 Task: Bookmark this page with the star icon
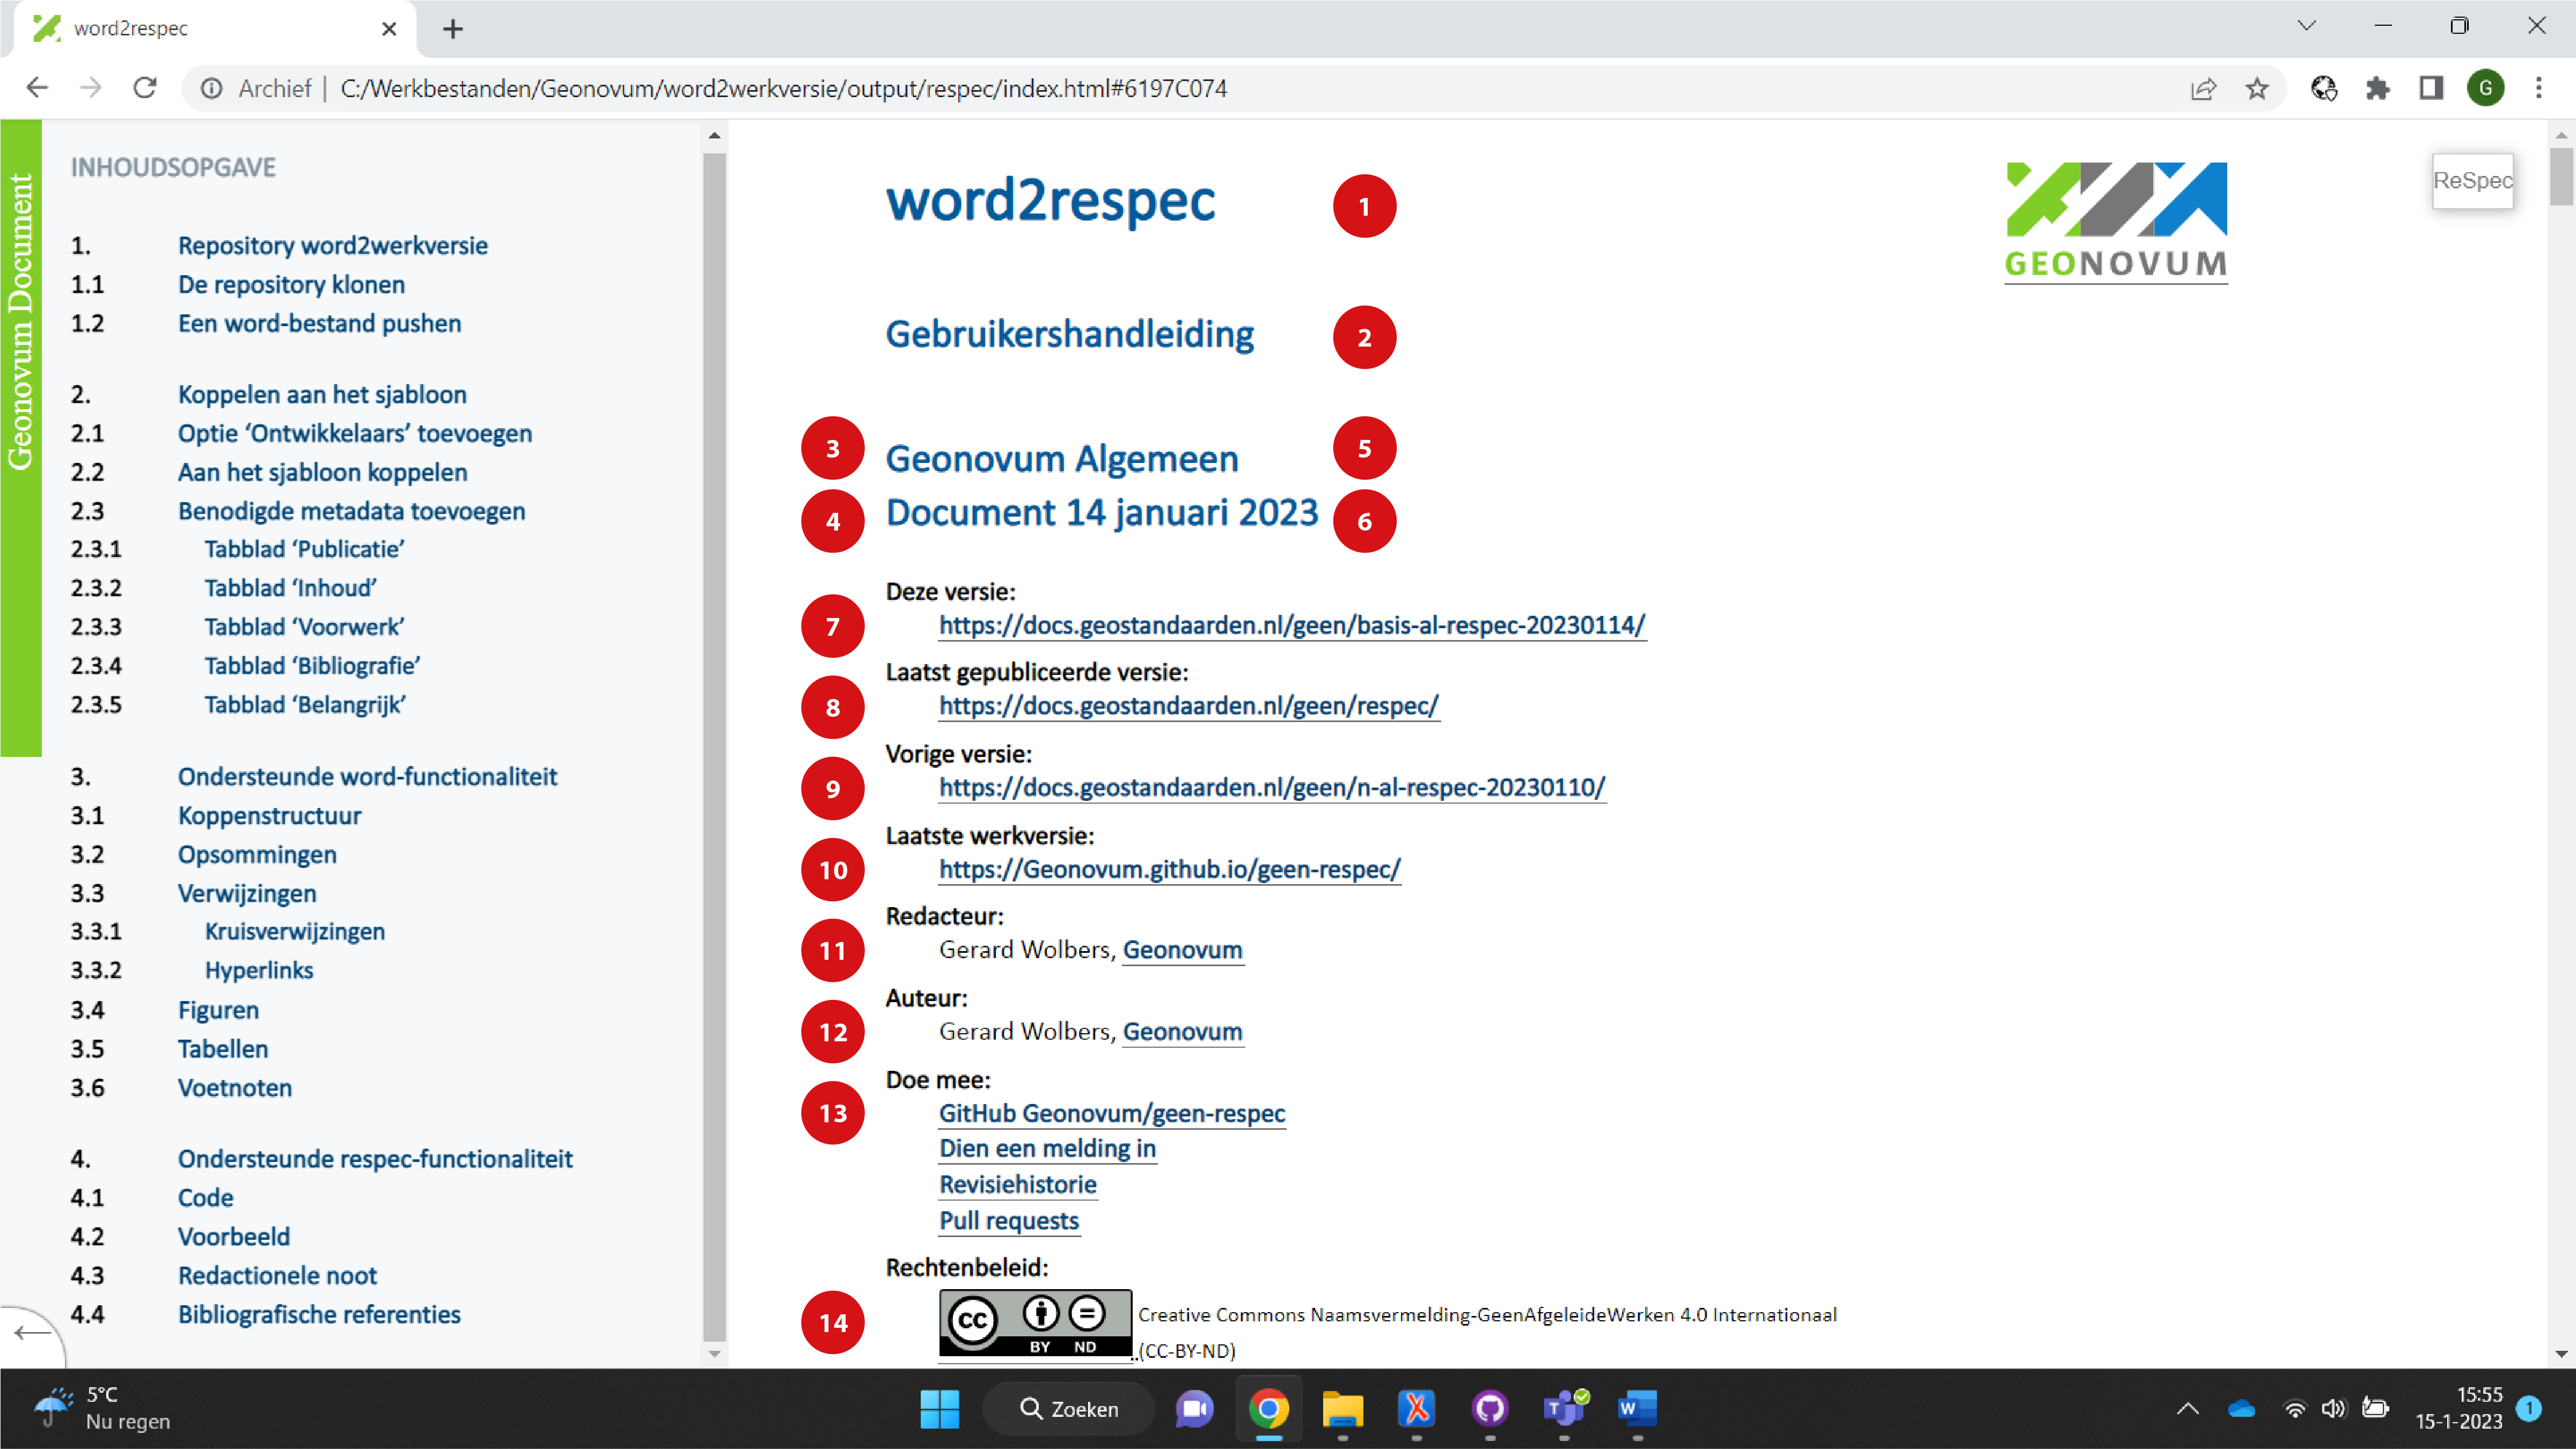(2257, 89)
